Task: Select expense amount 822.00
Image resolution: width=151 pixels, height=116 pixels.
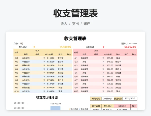Action: (x=110, y=88)
